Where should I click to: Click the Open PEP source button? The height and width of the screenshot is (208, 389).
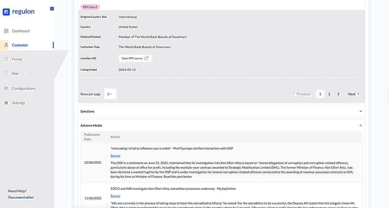click(135, 58)
